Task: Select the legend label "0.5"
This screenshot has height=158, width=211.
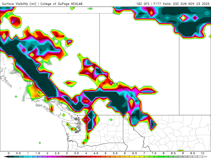Action: pyautogui.click(x=18, y=153)
